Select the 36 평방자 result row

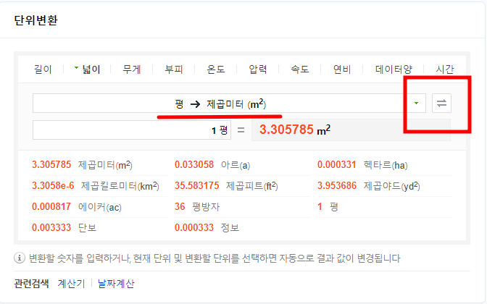(x=242, y=206)
